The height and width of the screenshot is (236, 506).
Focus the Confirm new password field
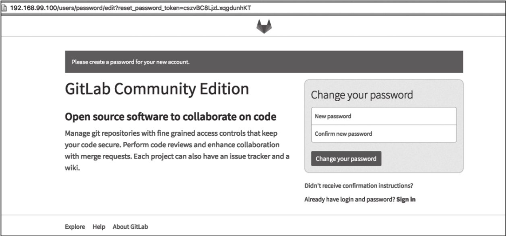point(384,133)
